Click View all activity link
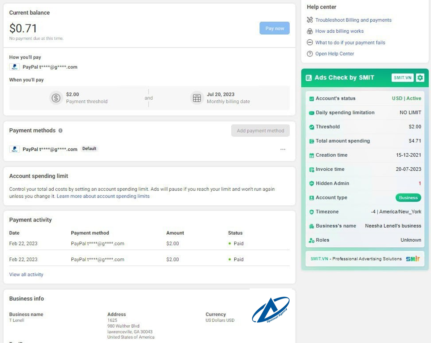 [x=26, y=274]
